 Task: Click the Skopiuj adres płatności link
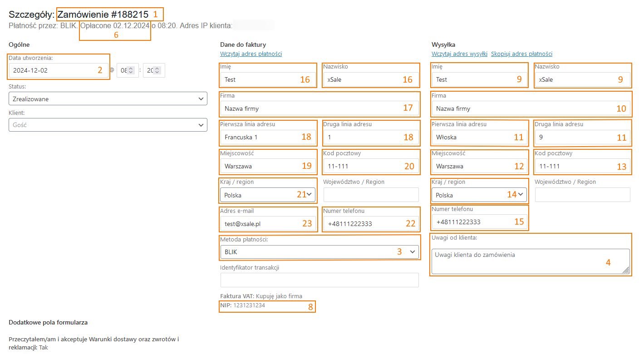point(521,54)
